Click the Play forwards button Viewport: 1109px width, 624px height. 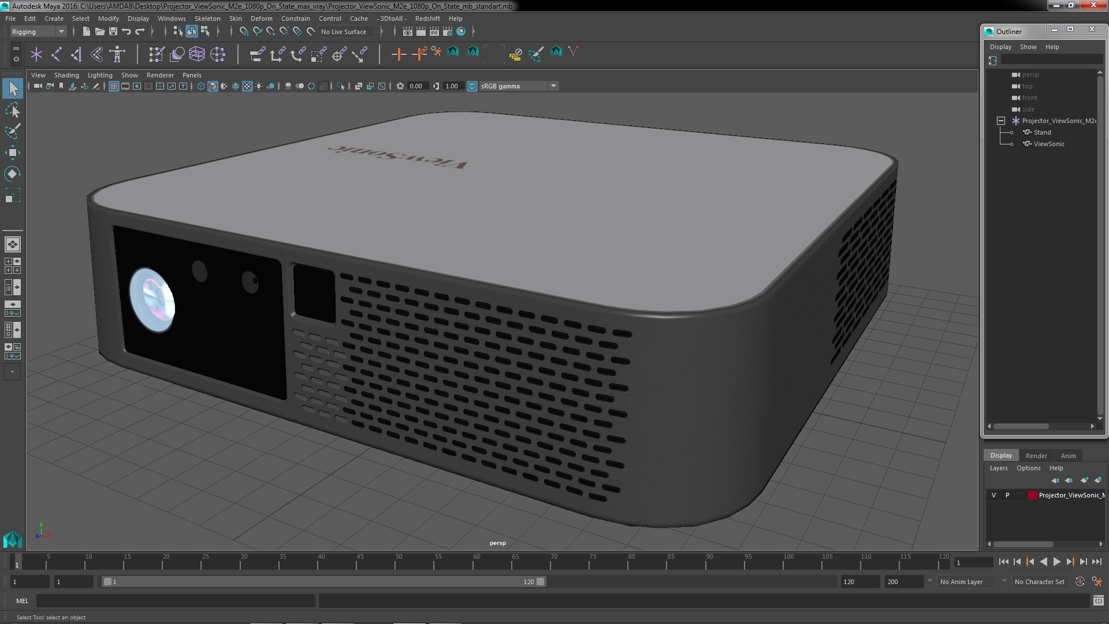click(x=1056, y=562)
